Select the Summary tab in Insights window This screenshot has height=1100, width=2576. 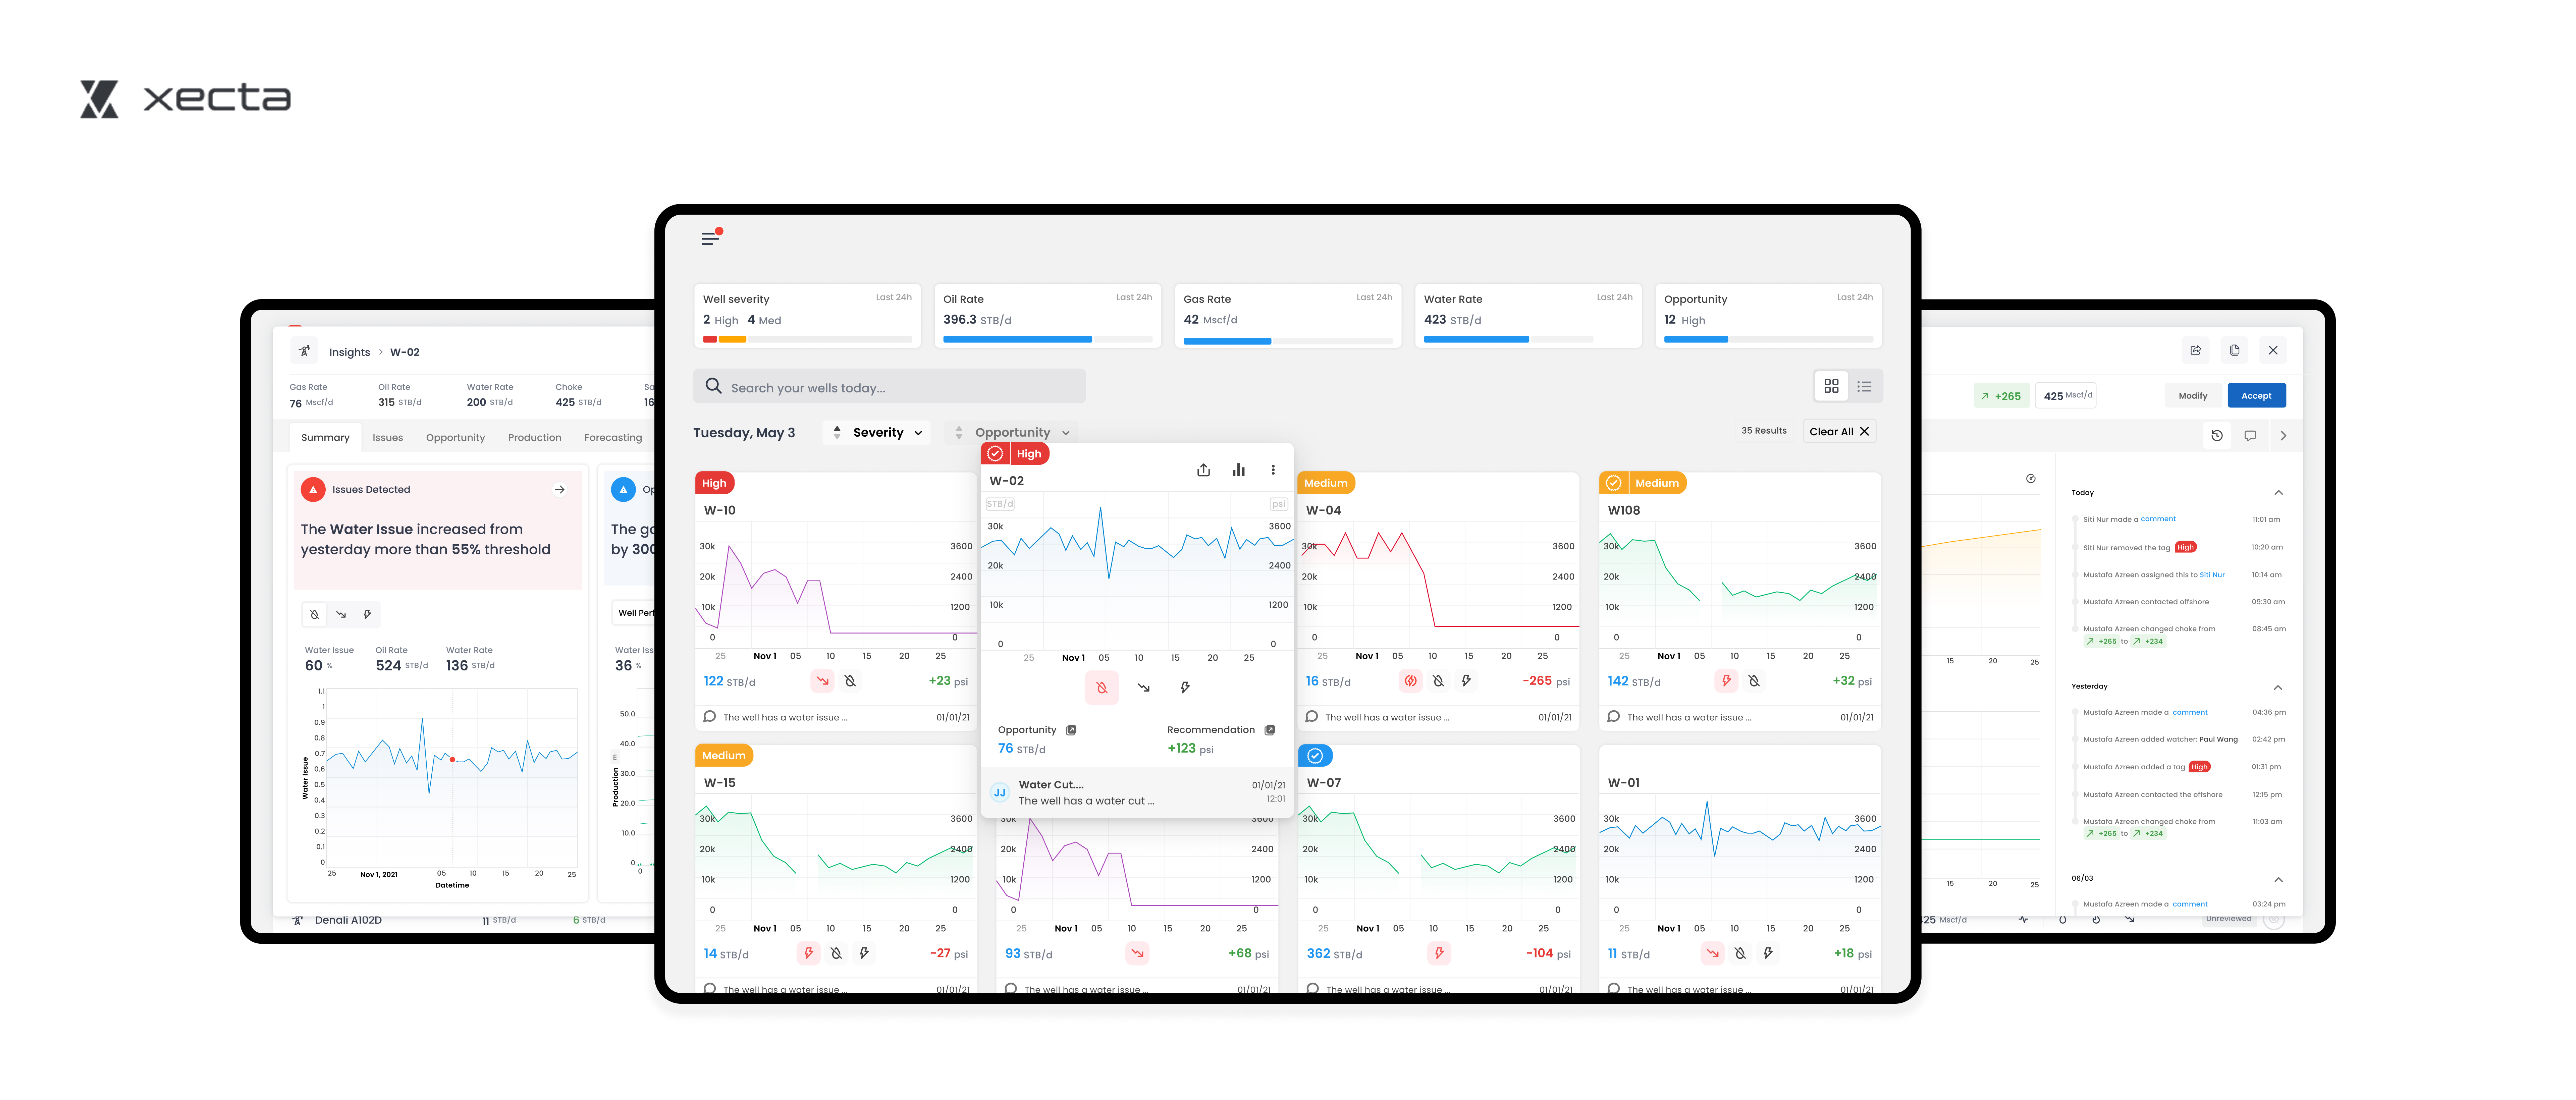(x=325, y=438)
